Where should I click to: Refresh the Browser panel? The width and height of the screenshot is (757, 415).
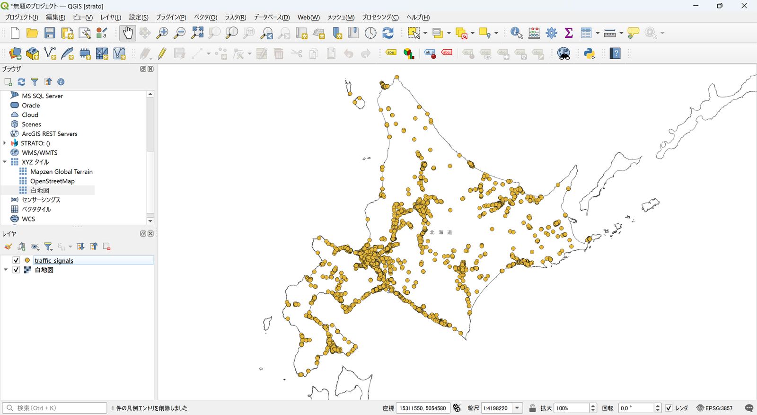[x=21, y=82]
